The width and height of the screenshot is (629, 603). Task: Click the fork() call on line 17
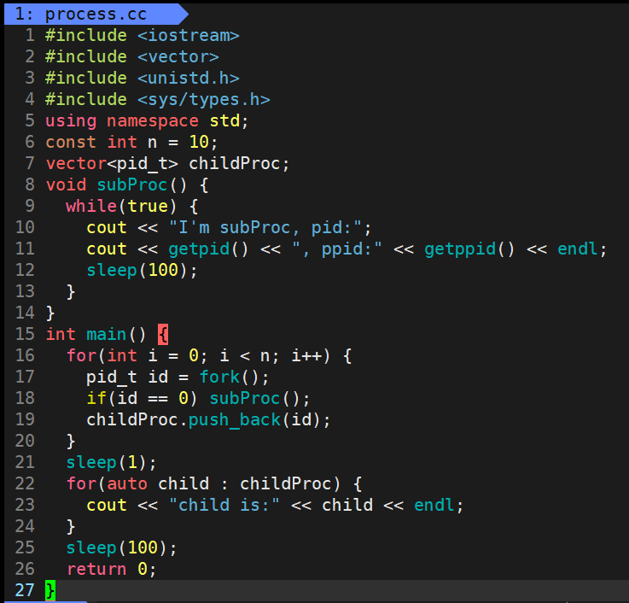click(229, 377)
